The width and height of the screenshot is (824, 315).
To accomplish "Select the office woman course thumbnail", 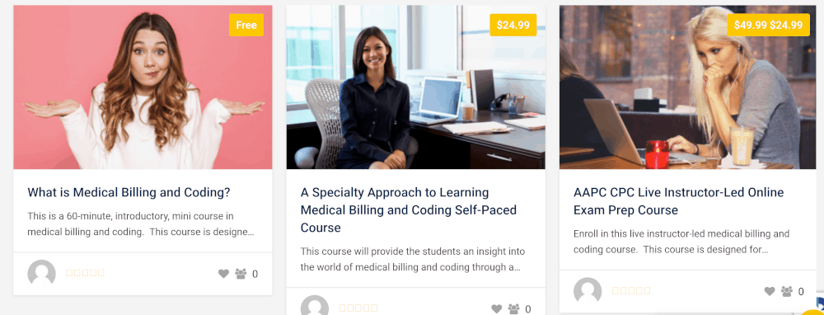I will pos(415,87).
